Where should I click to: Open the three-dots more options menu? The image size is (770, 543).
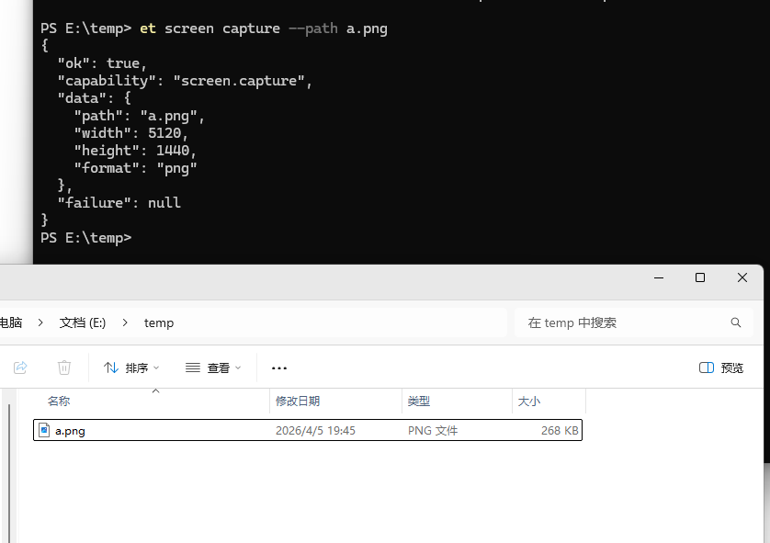(x=279, y=368)
